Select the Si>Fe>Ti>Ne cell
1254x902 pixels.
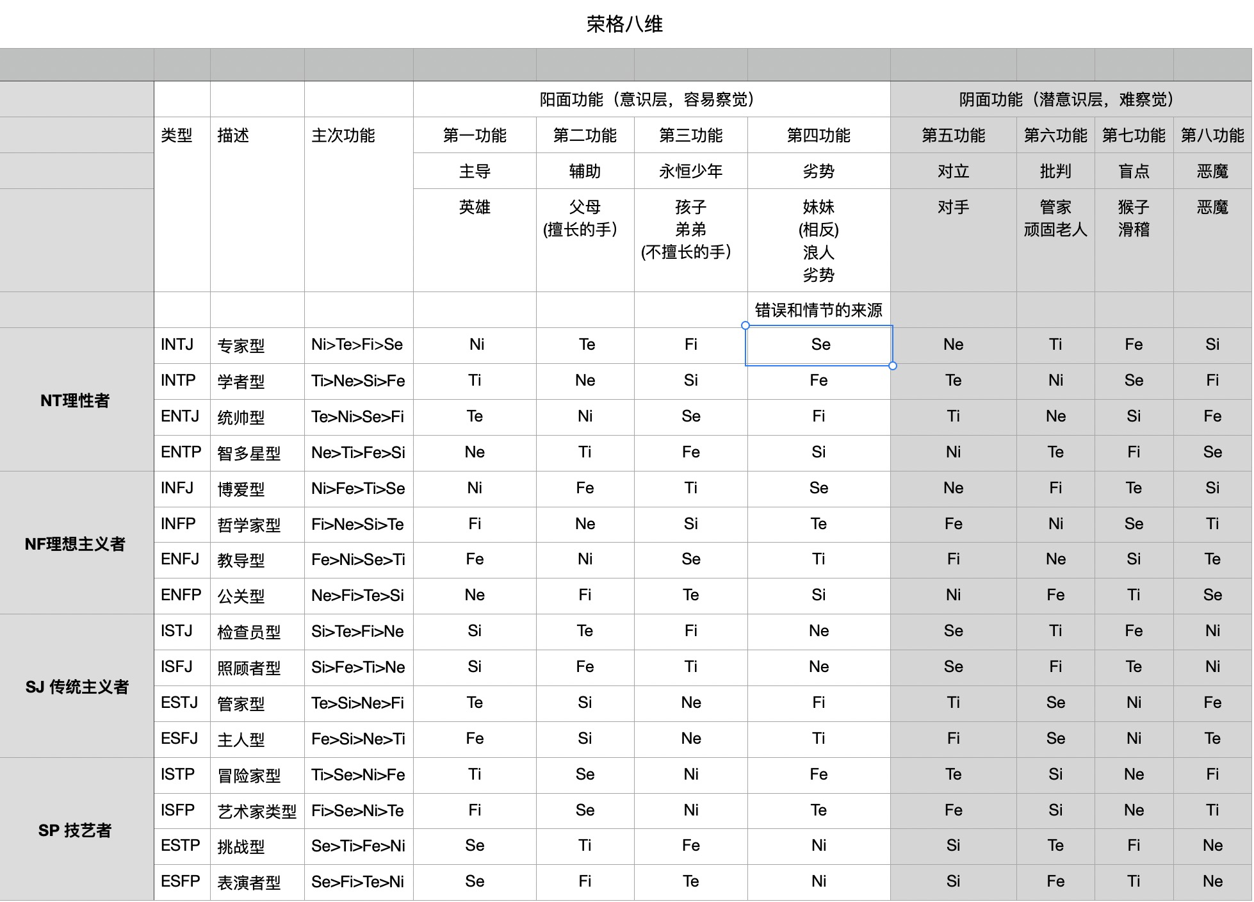[x=359, y=667]
